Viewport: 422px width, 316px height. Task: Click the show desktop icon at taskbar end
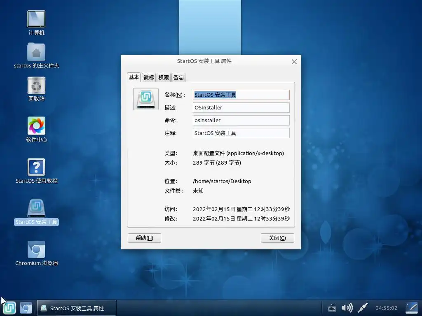(x=412, y=308)
